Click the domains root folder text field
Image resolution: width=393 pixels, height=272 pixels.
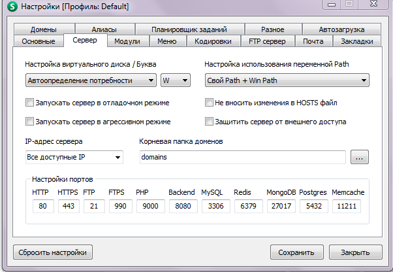[242, 158]
